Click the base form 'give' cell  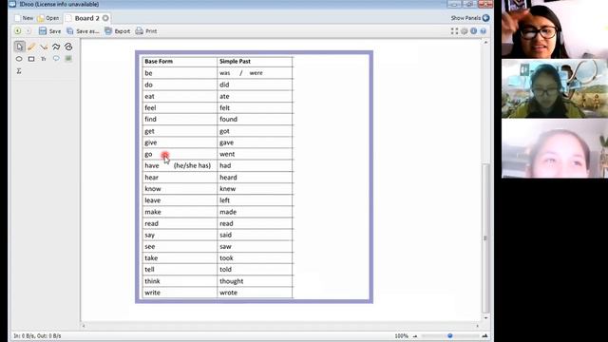coord(180,142)
